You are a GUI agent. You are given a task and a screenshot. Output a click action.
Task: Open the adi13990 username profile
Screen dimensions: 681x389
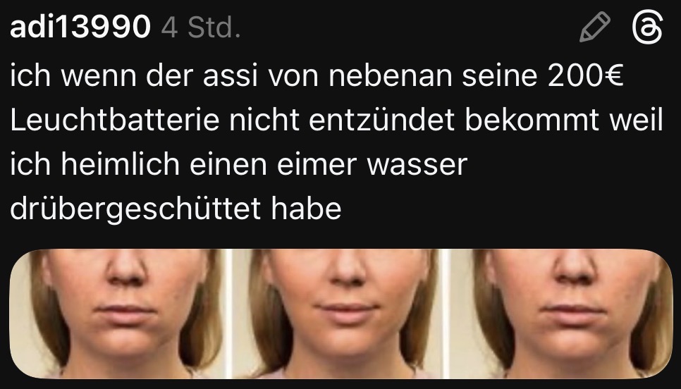tap(80, 27)
